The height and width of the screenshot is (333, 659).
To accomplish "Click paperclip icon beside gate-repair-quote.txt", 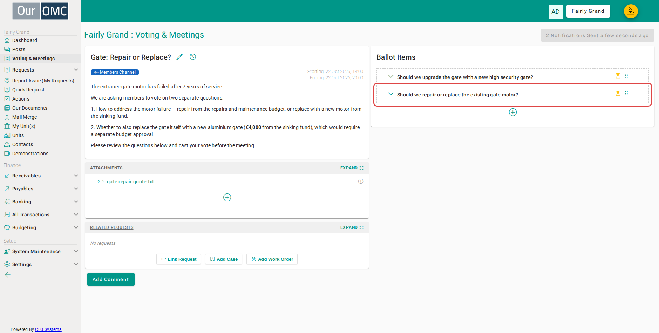I will tap(101, 182).
